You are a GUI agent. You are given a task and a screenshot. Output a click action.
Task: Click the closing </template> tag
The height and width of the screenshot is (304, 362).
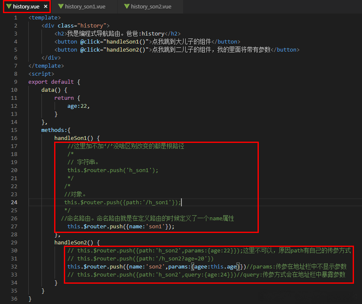point(46,66)
